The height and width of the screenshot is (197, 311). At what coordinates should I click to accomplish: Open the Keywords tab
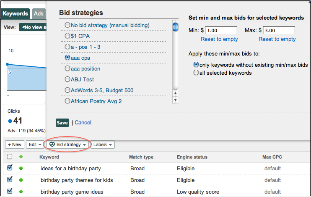point(15,14)
